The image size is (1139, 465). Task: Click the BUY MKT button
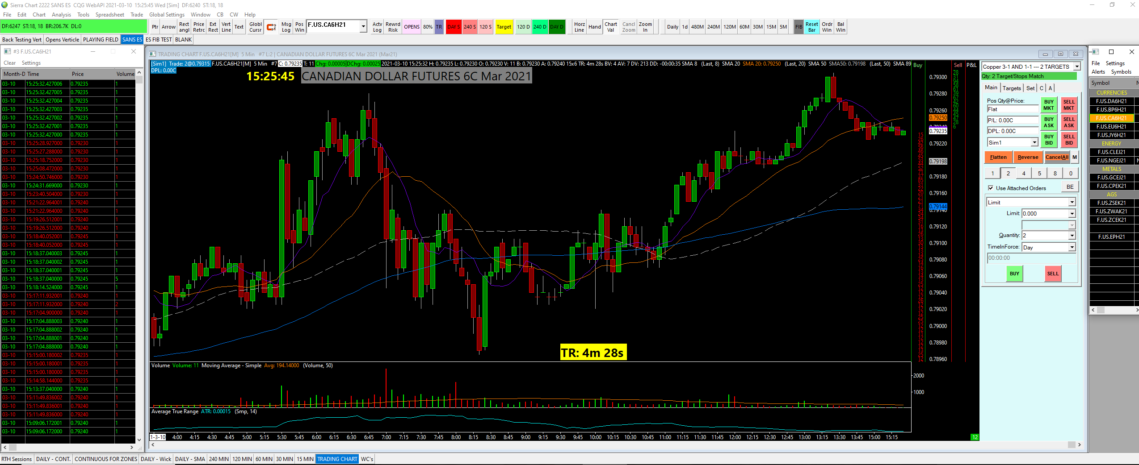click(x=1049, y=105)
